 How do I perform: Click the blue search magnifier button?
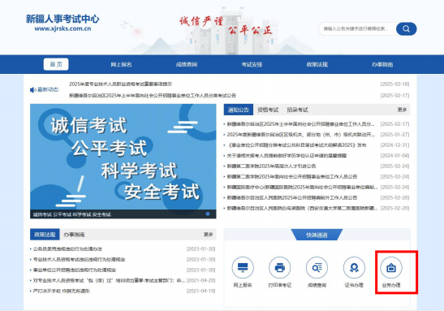(406, 29)
